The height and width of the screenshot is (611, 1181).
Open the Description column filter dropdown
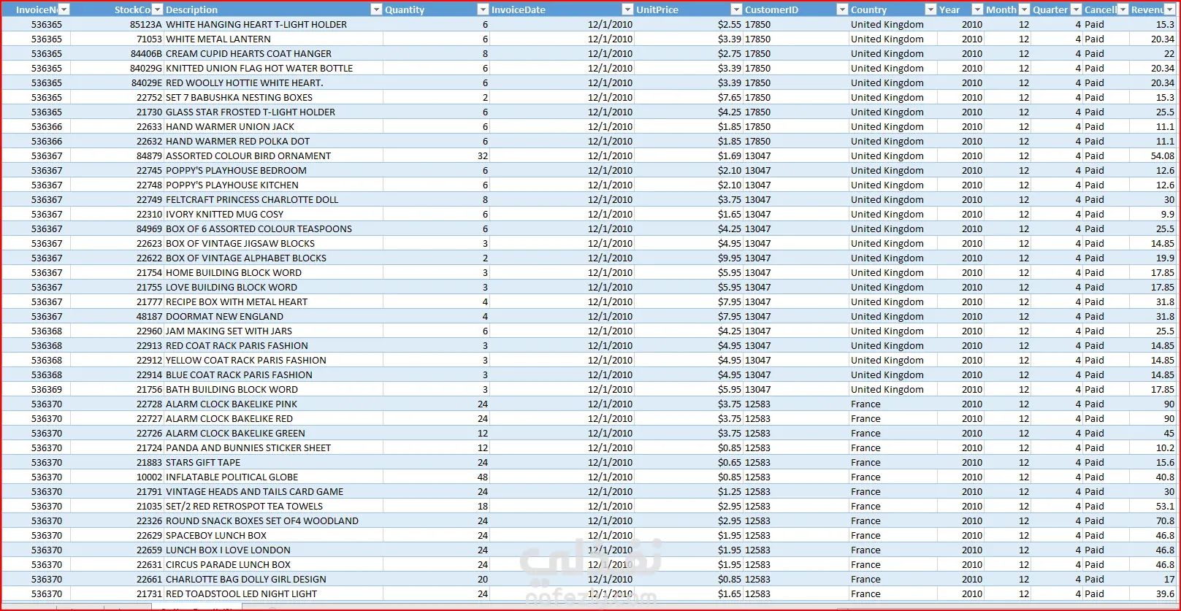coord(377,9)
